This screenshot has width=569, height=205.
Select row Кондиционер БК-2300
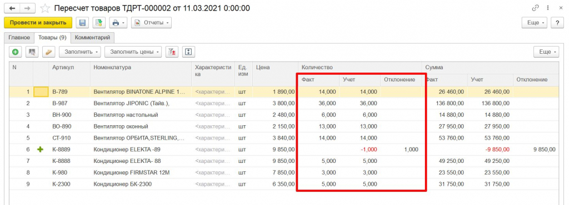click(x=284, y=184)
